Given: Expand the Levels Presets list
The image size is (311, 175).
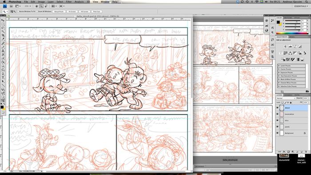Looking at the screenshot, I should 291,66.
